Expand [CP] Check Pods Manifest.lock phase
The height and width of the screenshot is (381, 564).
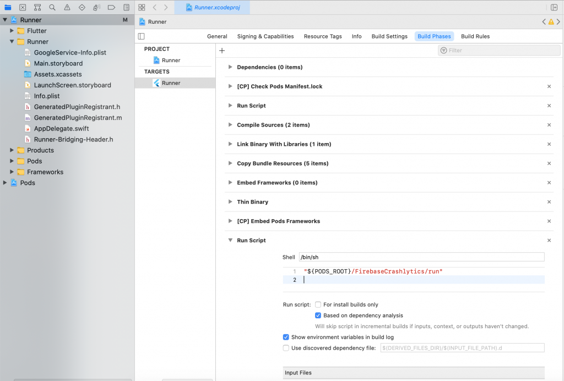point(230,86)
